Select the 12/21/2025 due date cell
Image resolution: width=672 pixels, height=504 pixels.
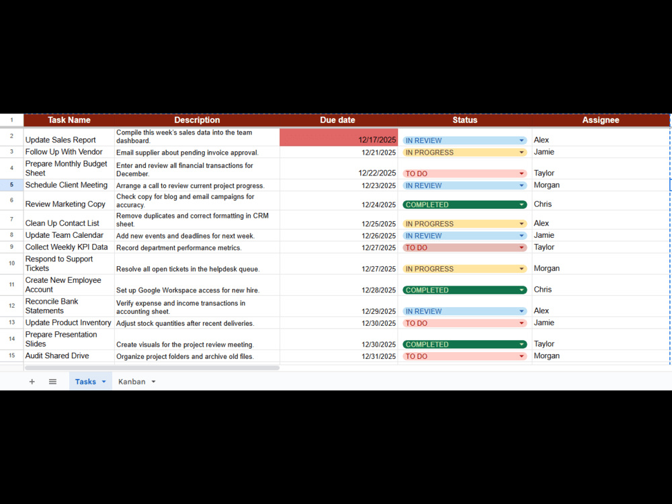(x=339, y=152)
